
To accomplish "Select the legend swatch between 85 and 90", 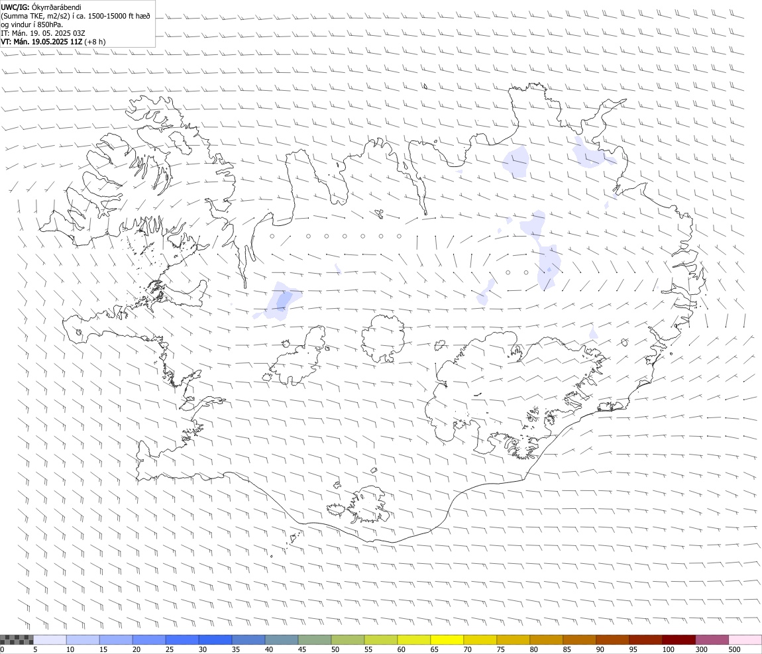I will pos(579,639).
